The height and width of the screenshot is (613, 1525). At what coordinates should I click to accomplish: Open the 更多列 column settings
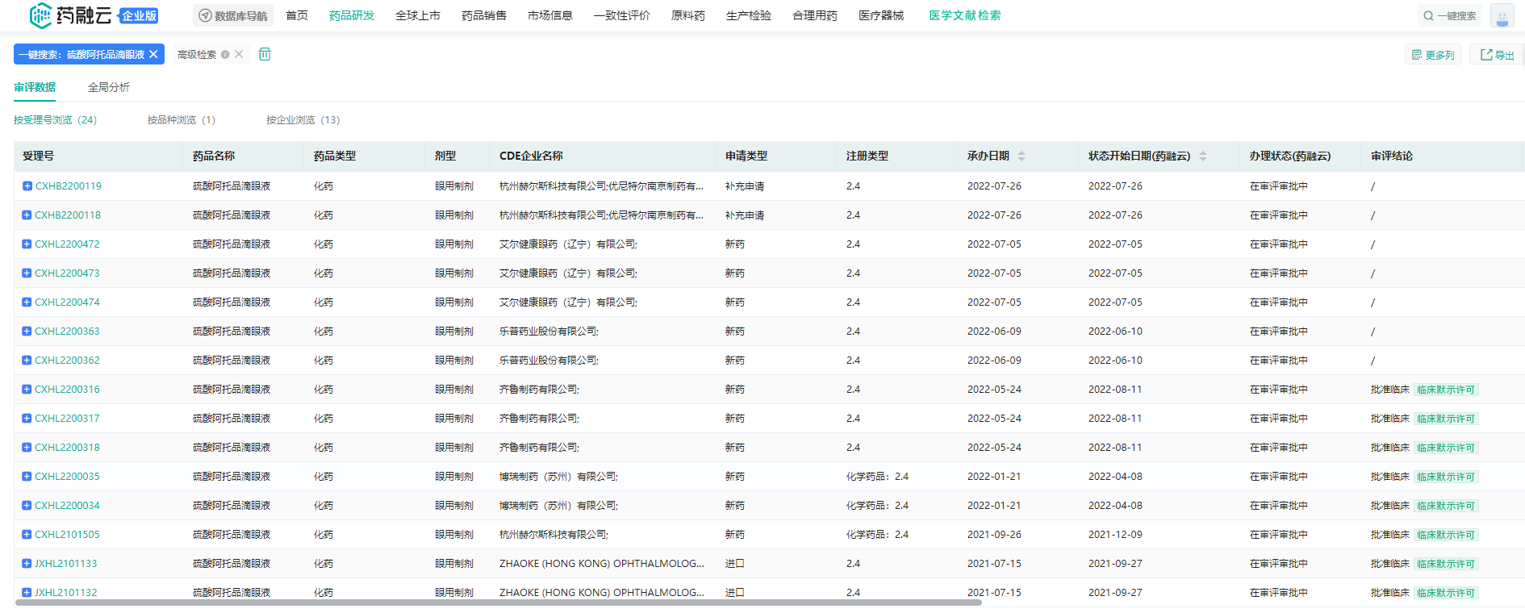point(1433,55)
